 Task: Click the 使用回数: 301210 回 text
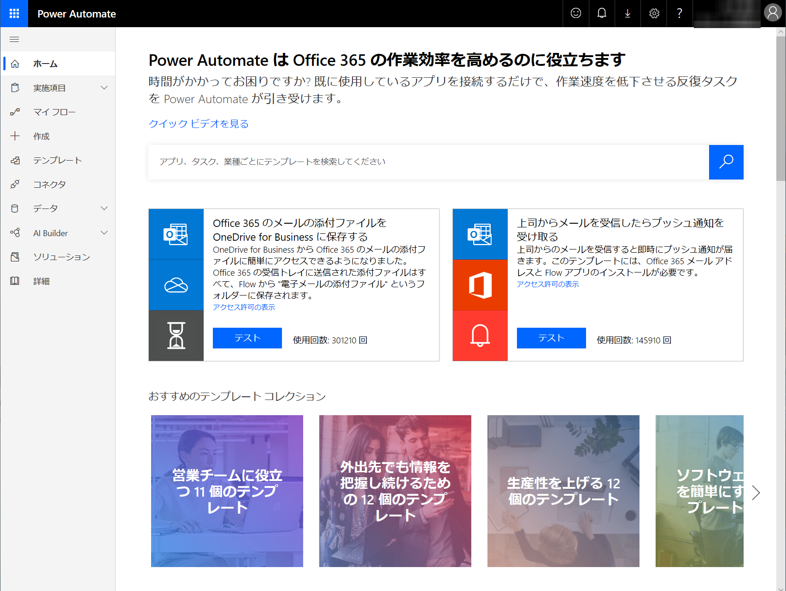(330, 340)
